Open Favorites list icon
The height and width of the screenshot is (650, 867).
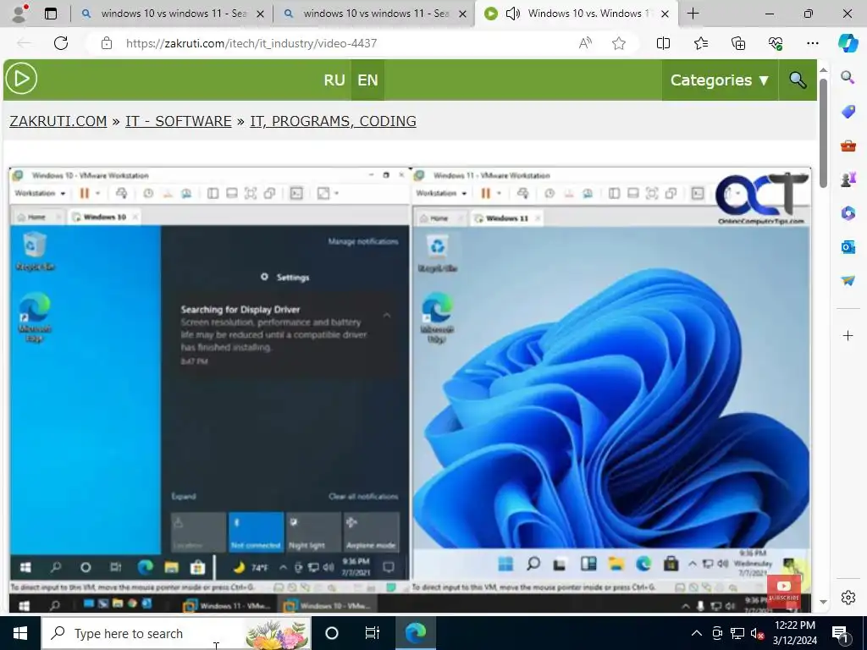(x=700, y=43)
